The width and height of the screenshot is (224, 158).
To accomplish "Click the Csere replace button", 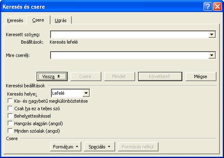I will pyautogui.click(x=86, y=77).
